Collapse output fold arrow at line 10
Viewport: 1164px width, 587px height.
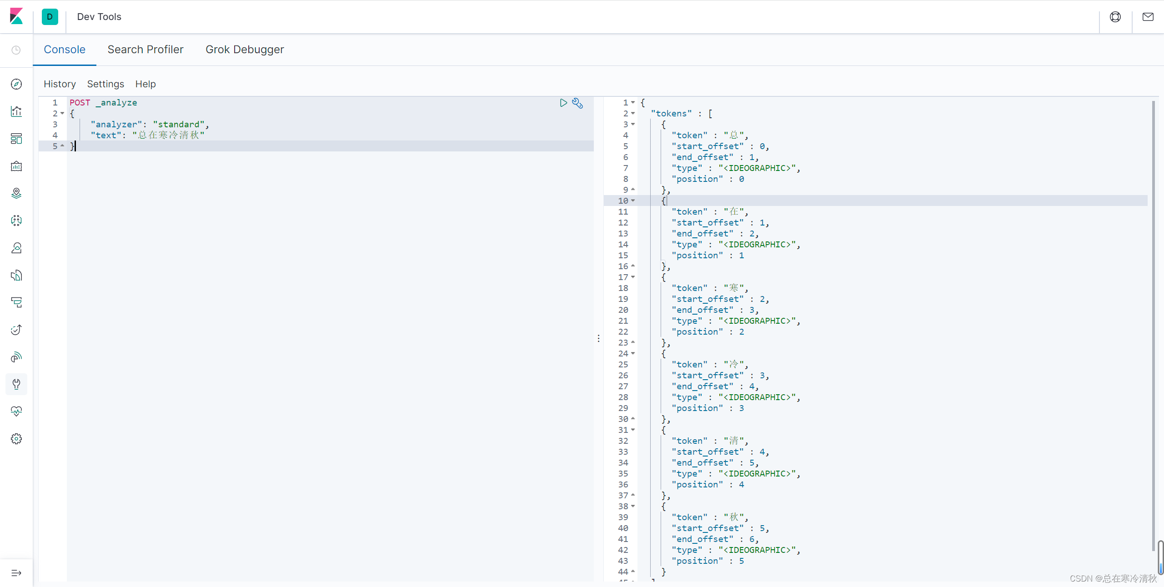[633, 201]
